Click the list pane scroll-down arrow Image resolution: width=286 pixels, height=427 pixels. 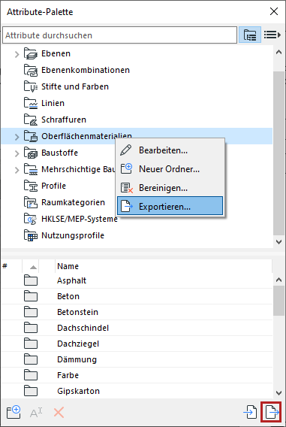pos(278,393)
